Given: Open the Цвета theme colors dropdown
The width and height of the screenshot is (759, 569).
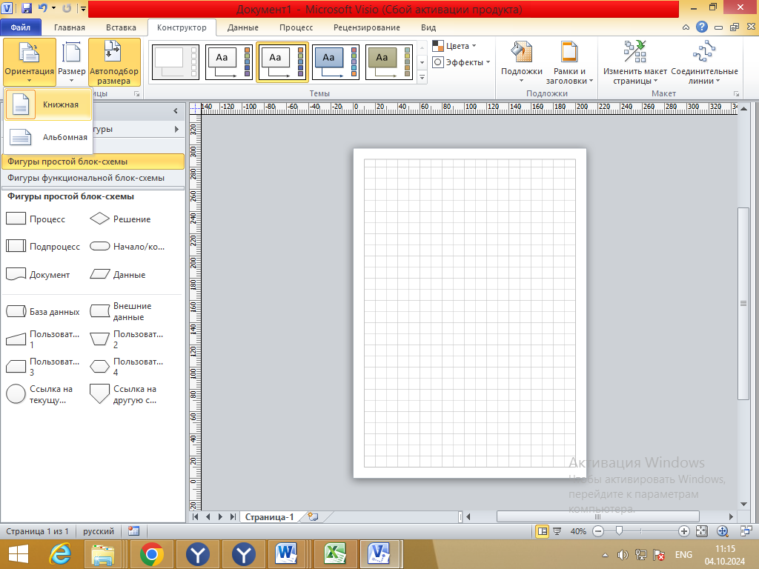Looking at the screenshot, I should 454,46.
